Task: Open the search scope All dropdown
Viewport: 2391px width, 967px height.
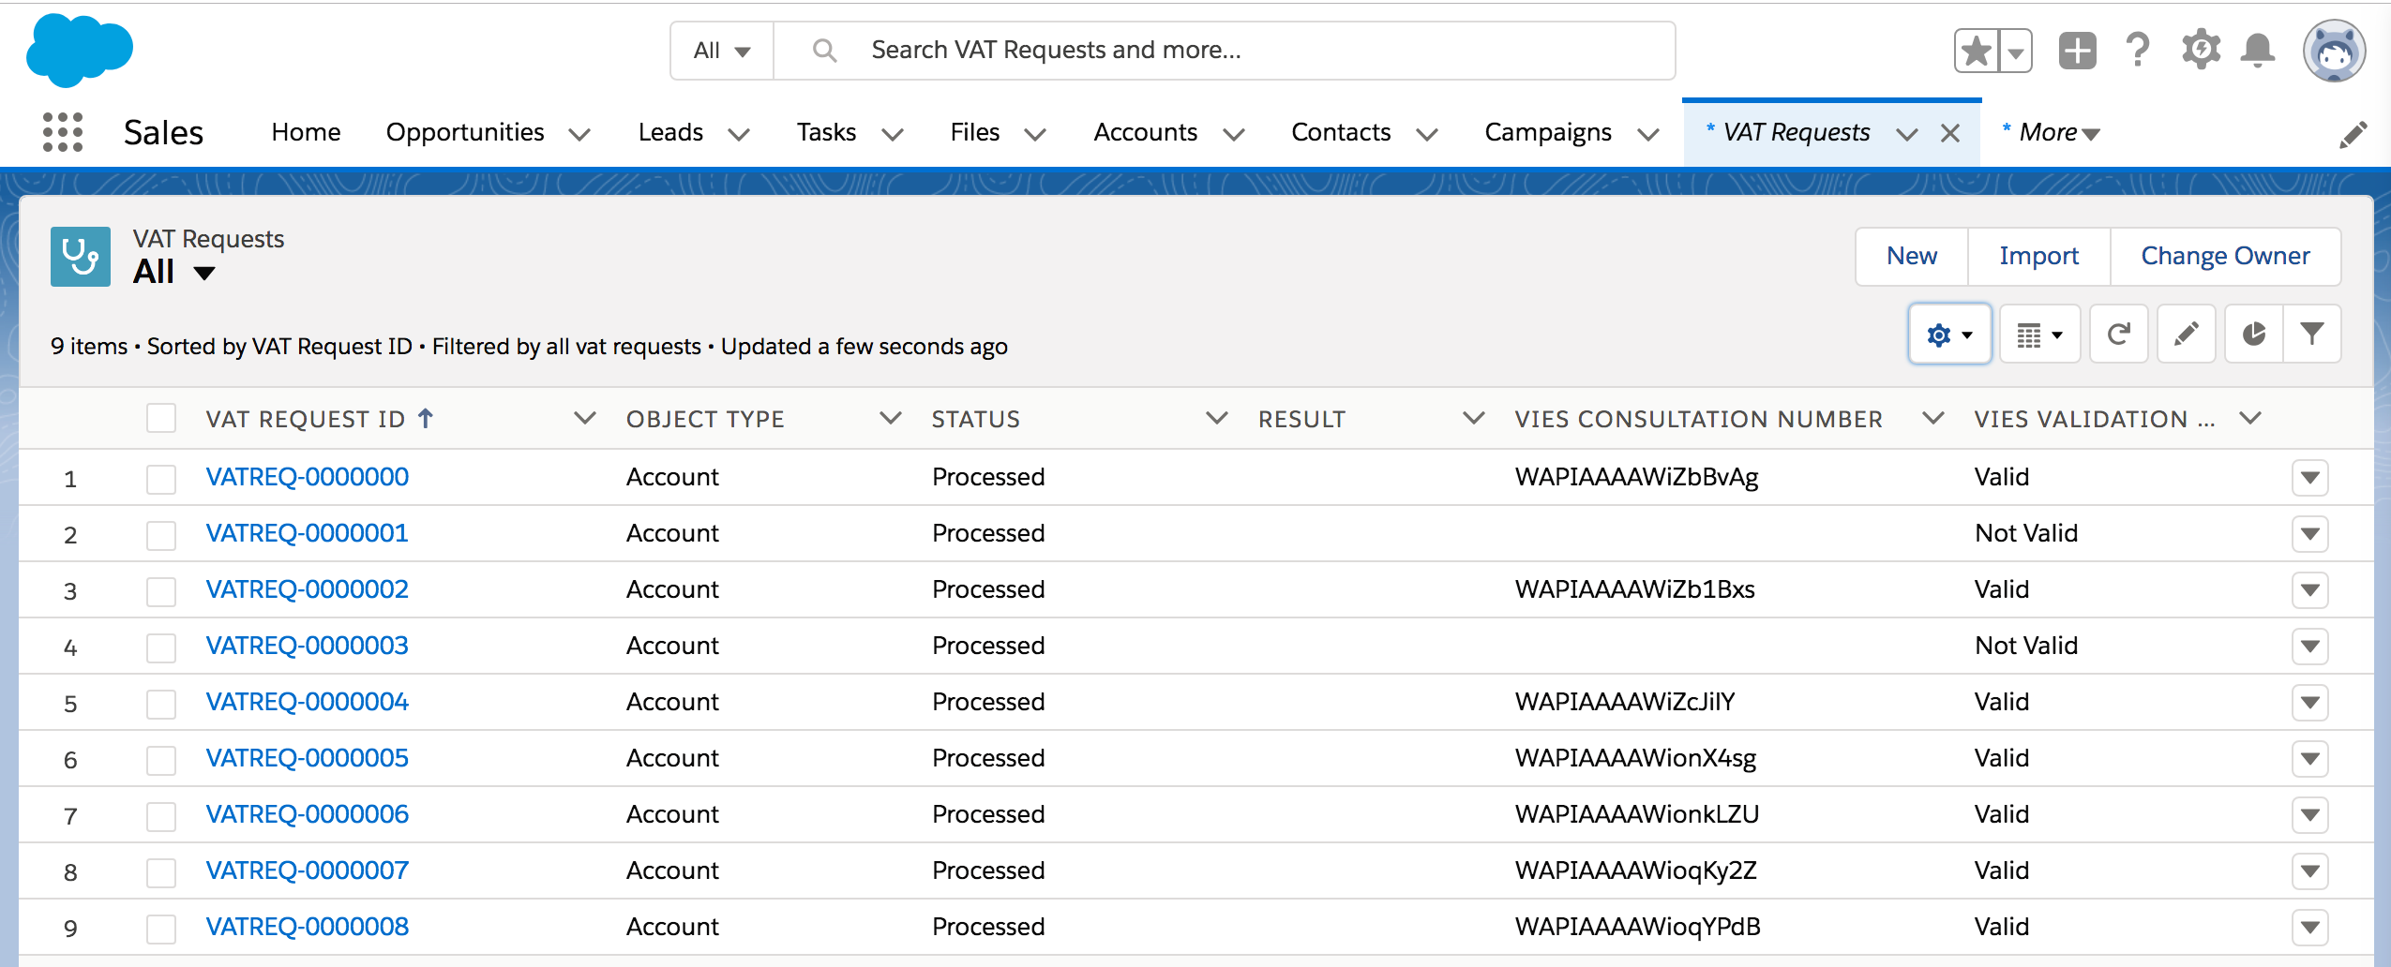Action: click(722, 51)
